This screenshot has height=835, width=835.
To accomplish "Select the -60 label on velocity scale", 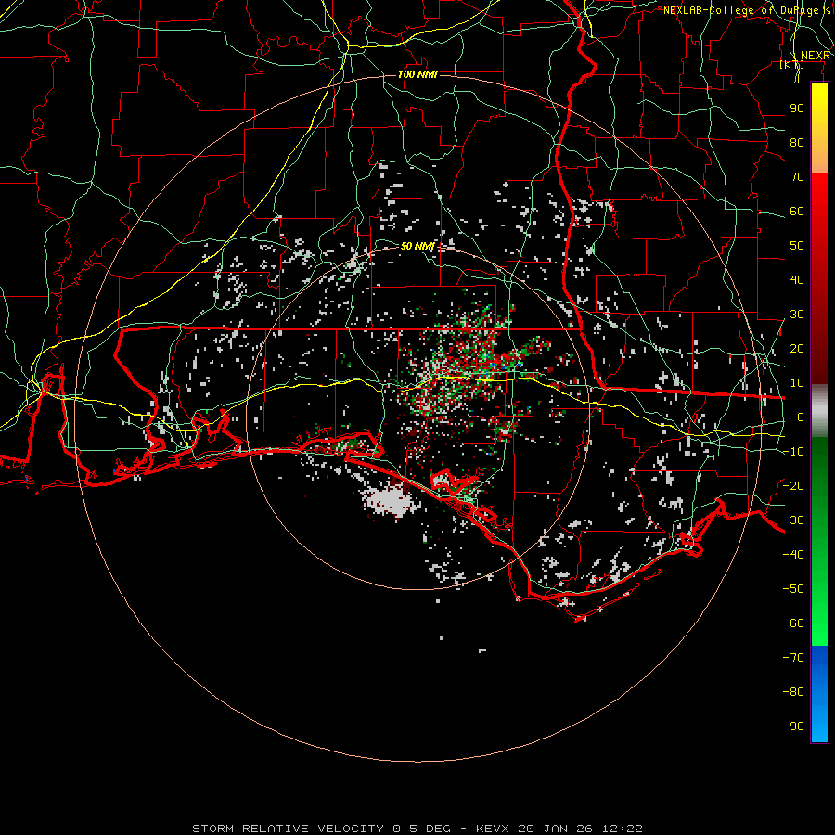I will tap(793, 623).
